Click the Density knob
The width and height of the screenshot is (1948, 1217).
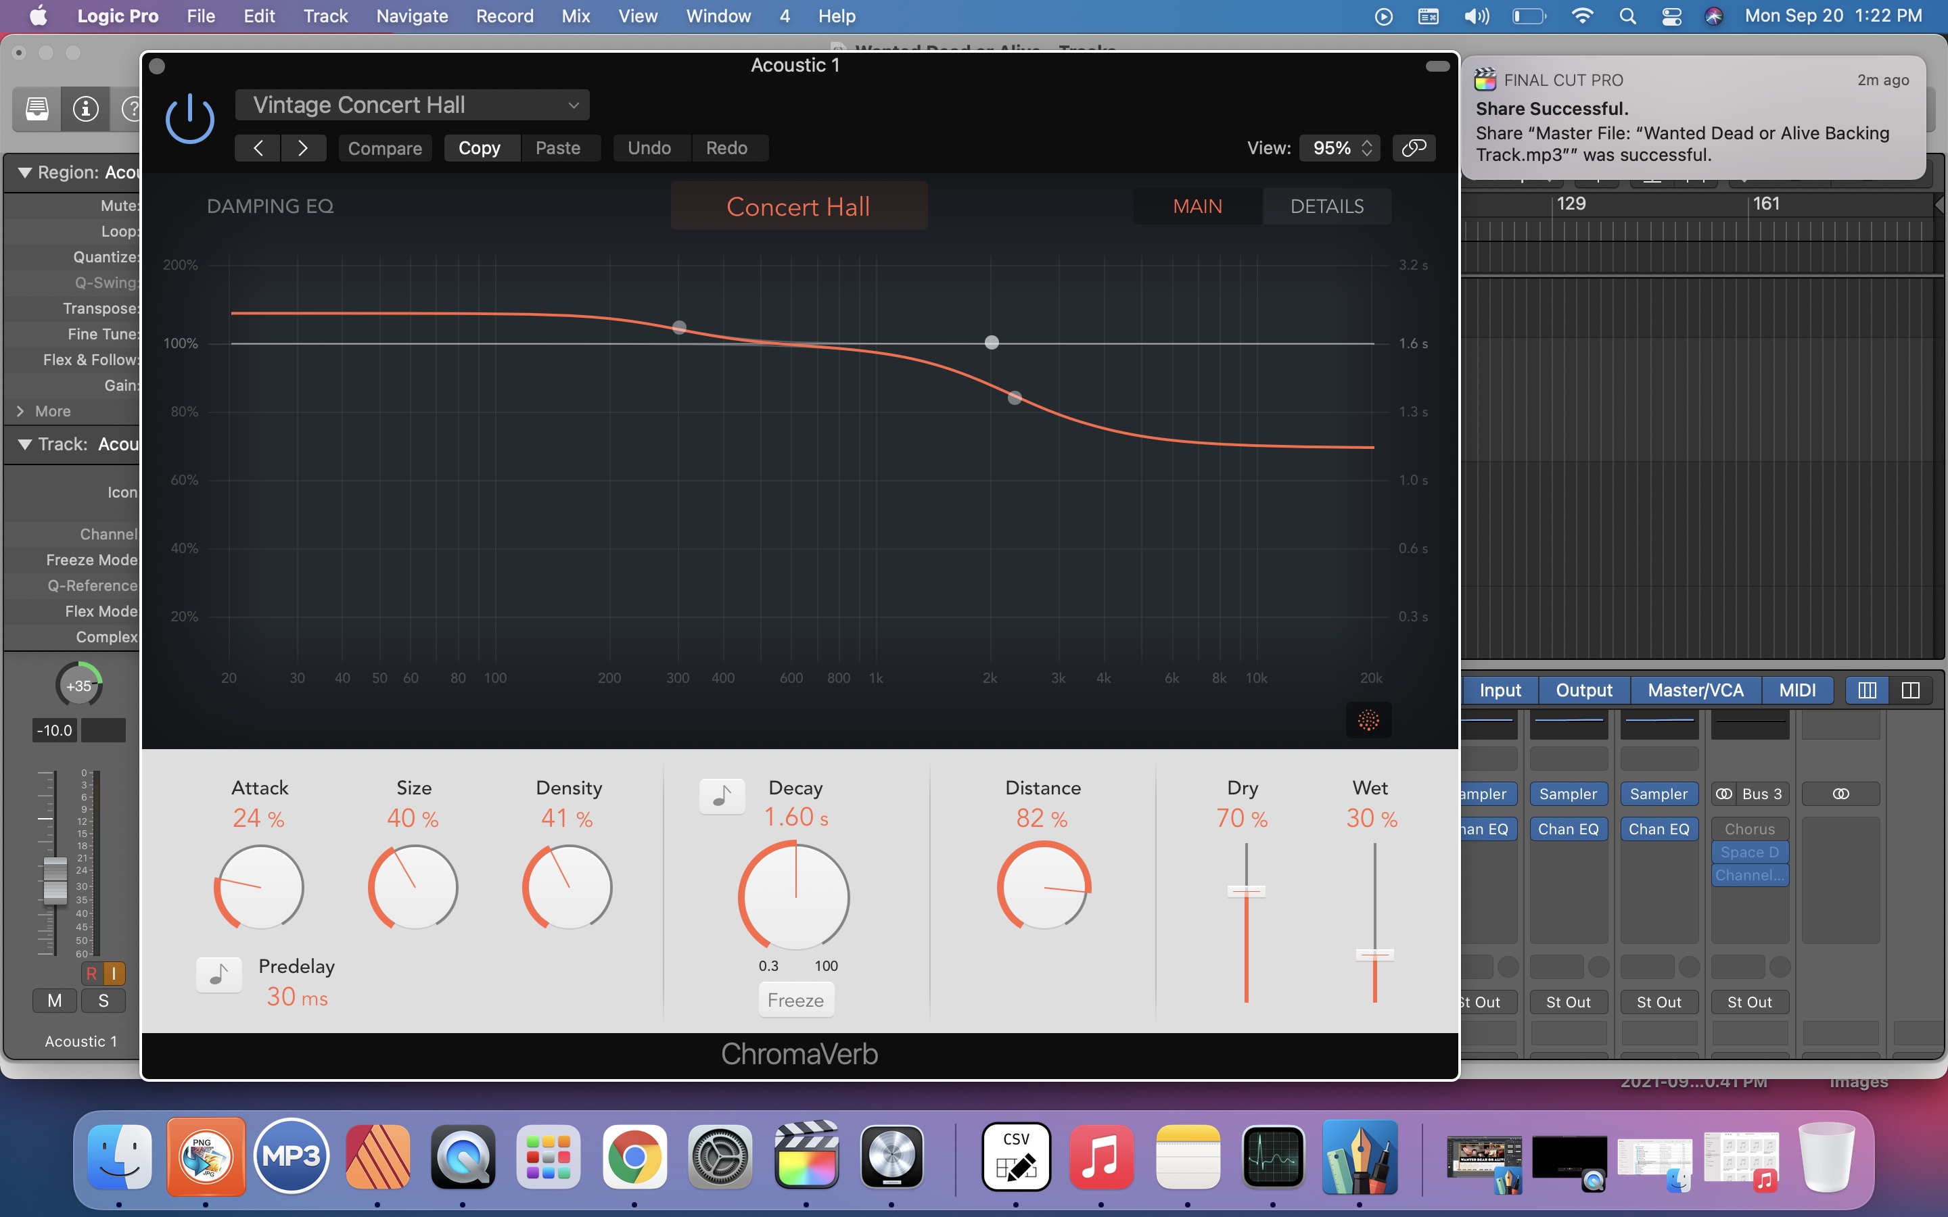[x=568, y=887]
